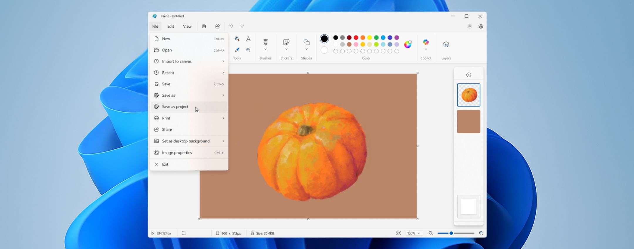Click the Share toolbar button
The height and width of the screenshot is (249, 634).
click(x=217, y=26)
